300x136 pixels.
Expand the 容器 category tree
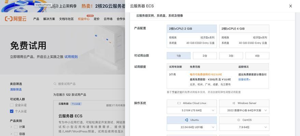point(11,134)
